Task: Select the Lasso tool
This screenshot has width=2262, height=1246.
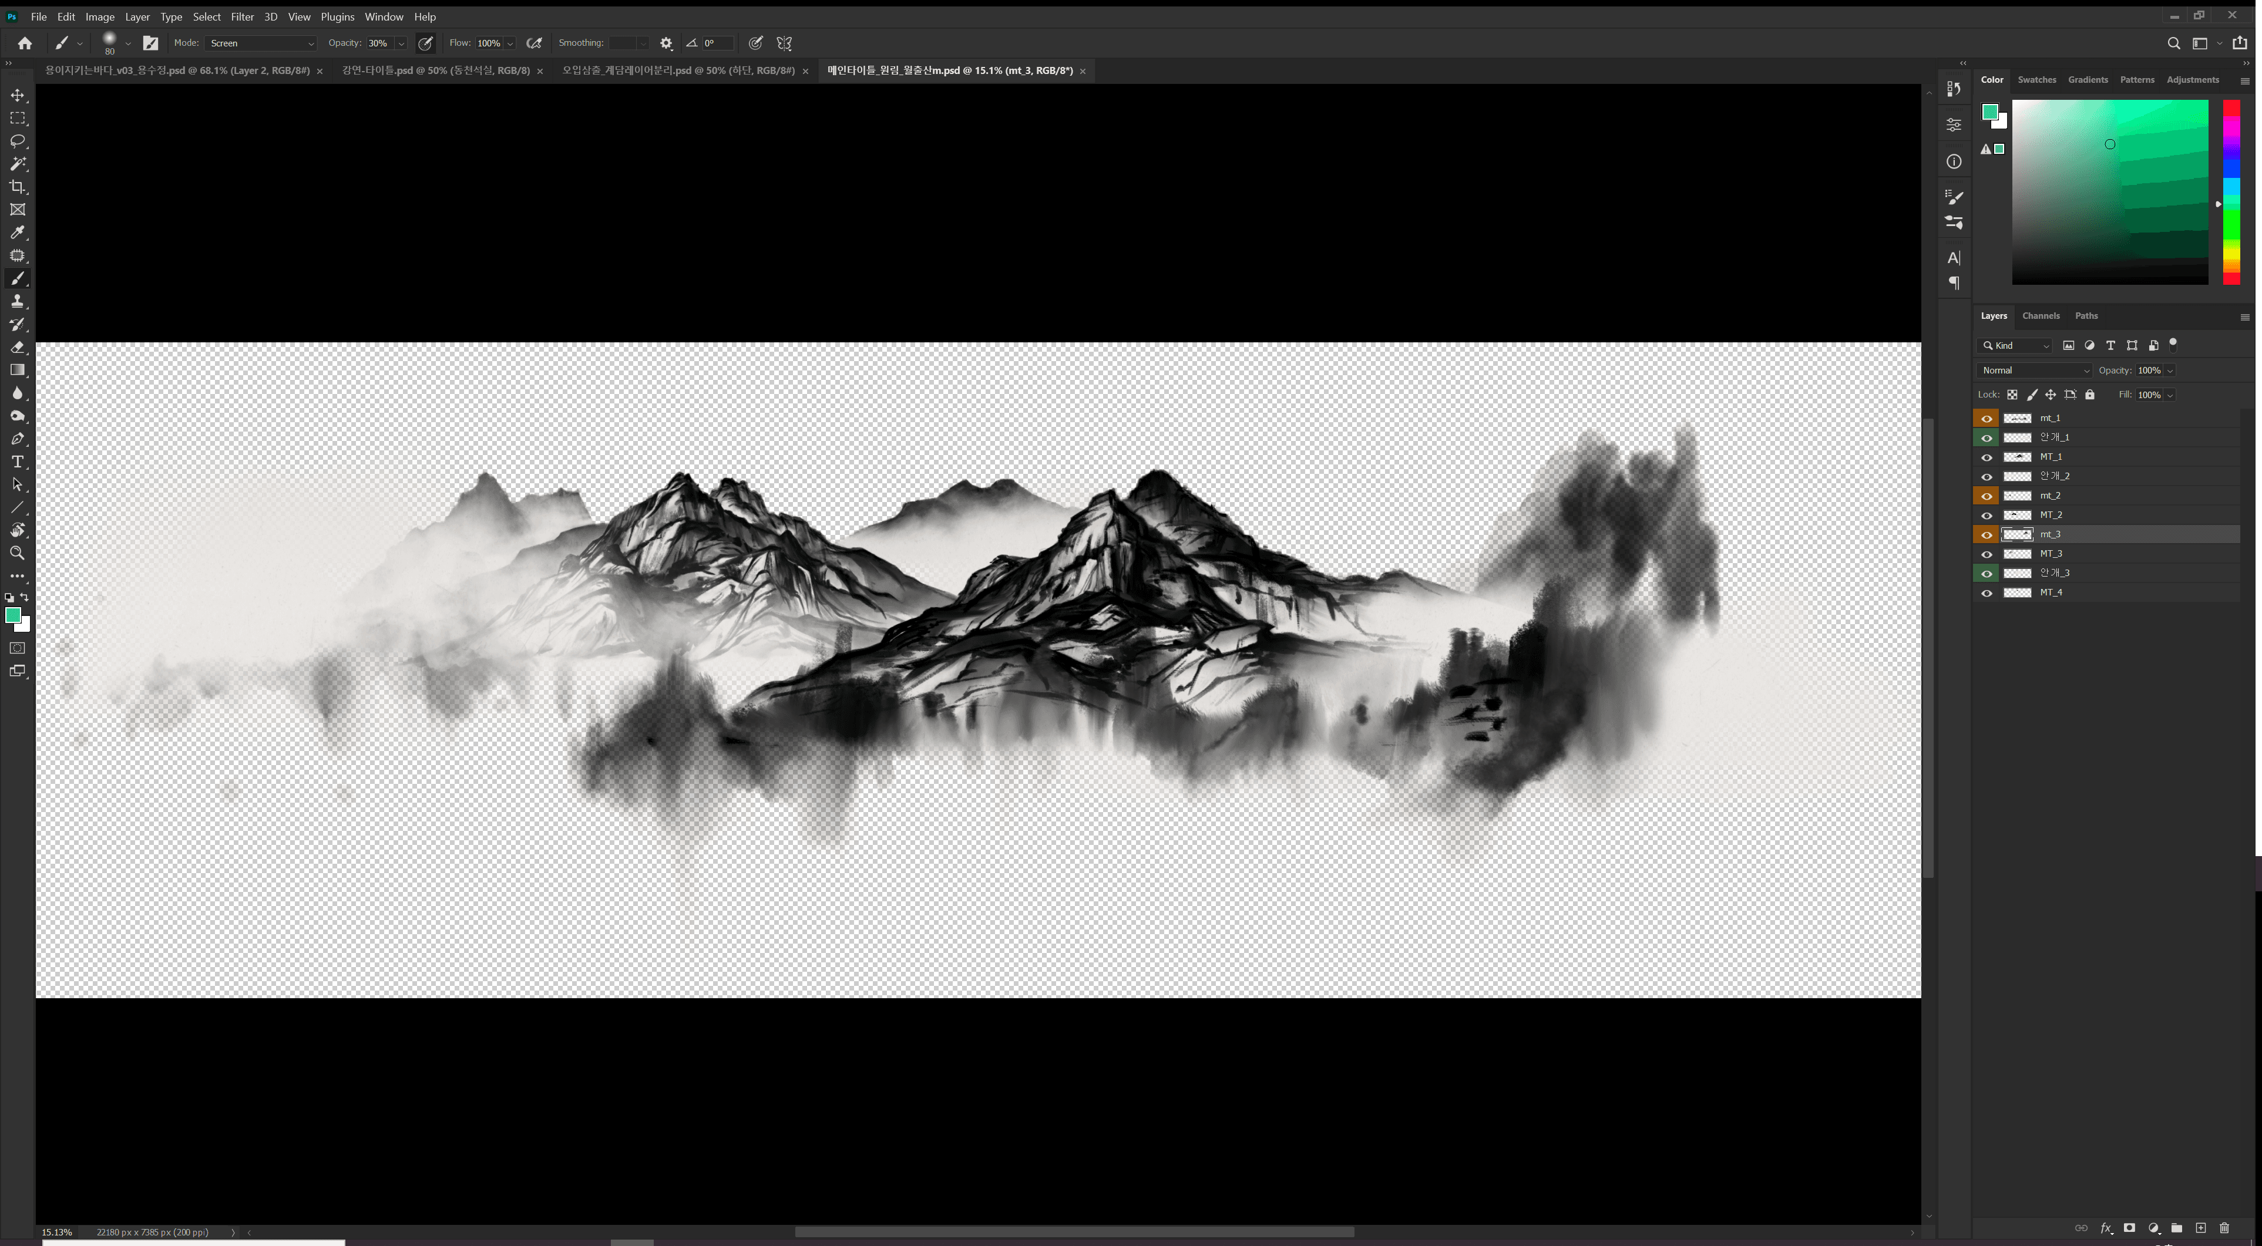Action: pyautogui.click(x=18, y=142)
